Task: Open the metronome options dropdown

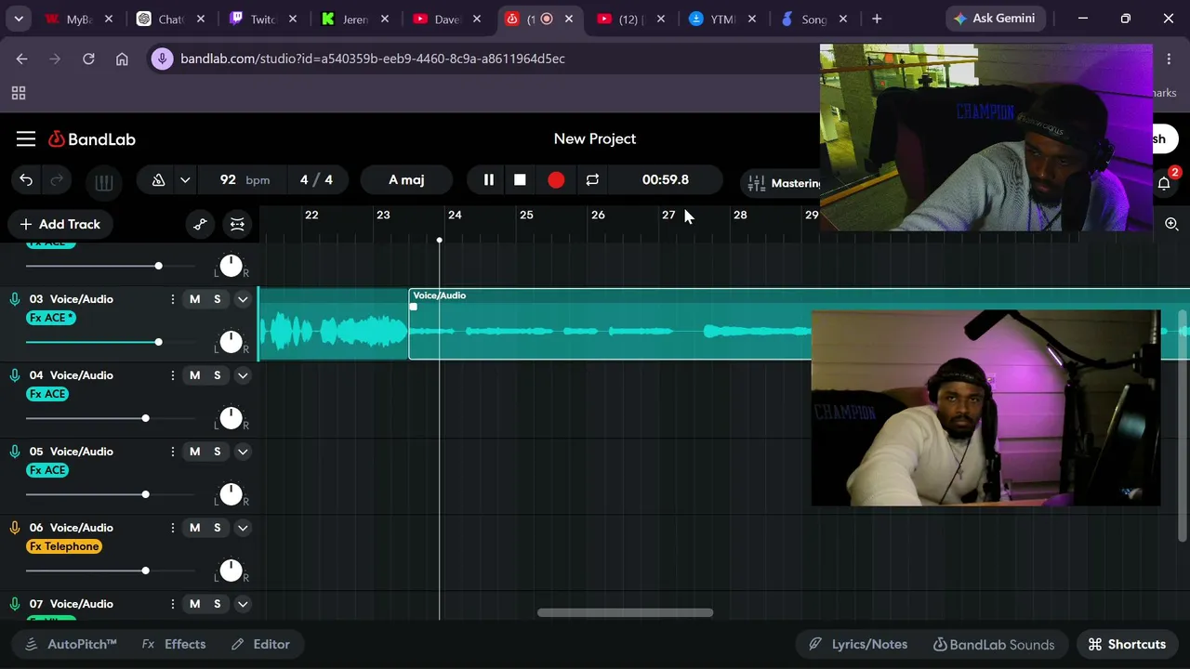Action: (185, 180)
